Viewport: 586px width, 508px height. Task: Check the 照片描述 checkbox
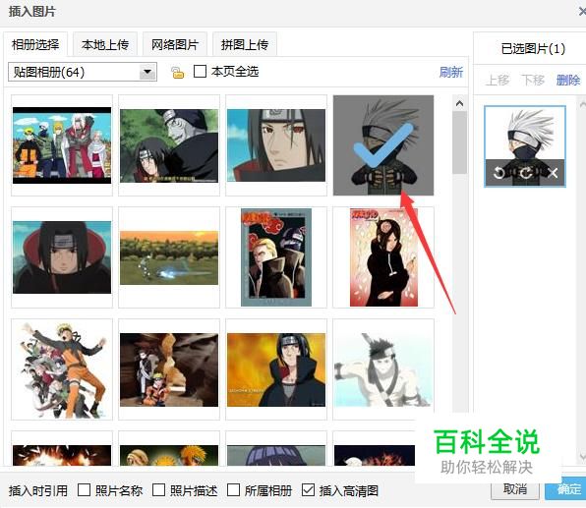(x=158, y=489)
